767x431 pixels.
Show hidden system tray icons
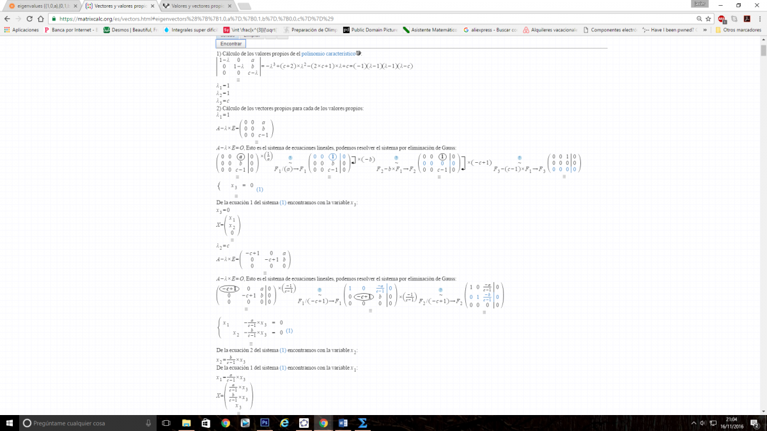pyautogui.click(x=694, y=423)
